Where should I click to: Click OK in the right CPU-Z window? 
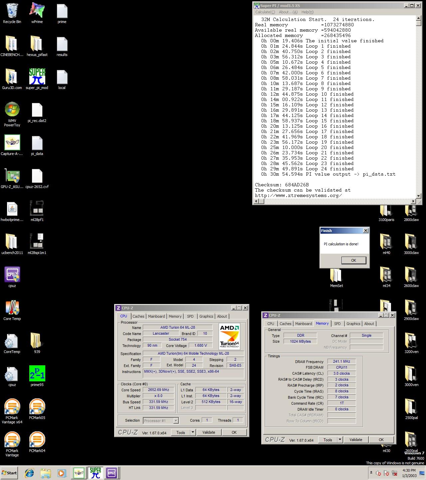pos(381,440)
